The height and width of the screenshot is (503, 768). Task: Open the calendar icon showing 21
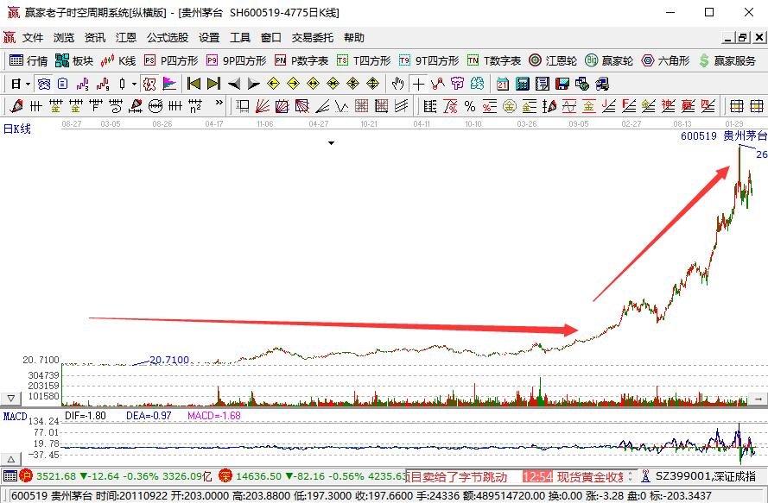pos(503,85)
